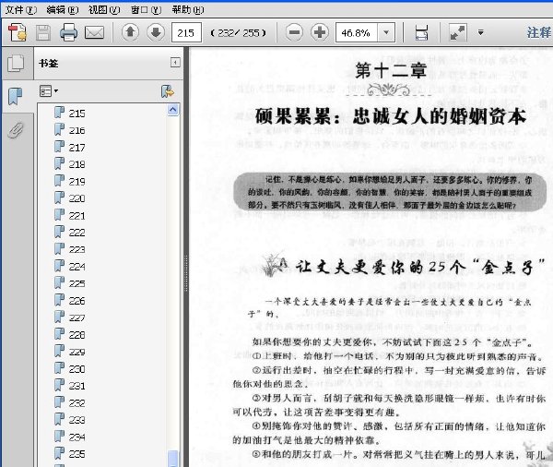Click the (232/ 255) page count label

239,33
